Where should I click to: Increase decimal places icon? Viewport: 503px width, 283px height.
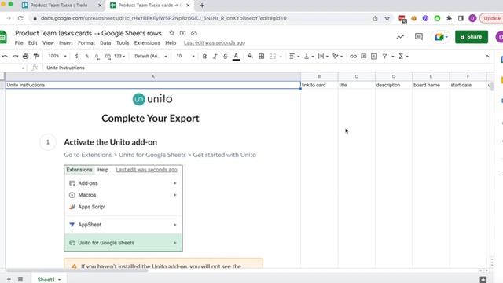click(108, 56)
